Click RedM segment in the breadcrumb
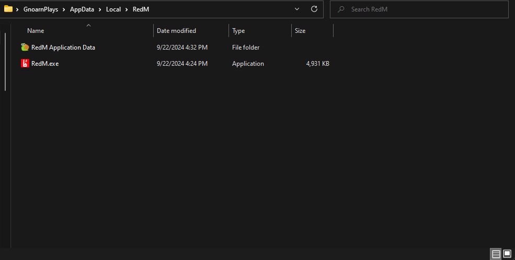 pos(141,9)
